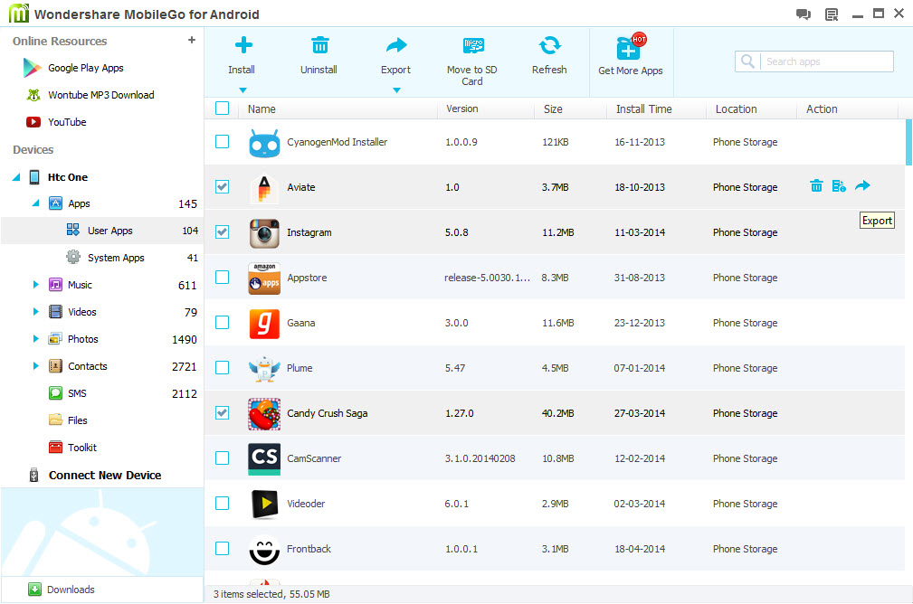Click the title bar list menu icon
The height and width of the screenshot is (604, 913).
click(x=832, y=14)
